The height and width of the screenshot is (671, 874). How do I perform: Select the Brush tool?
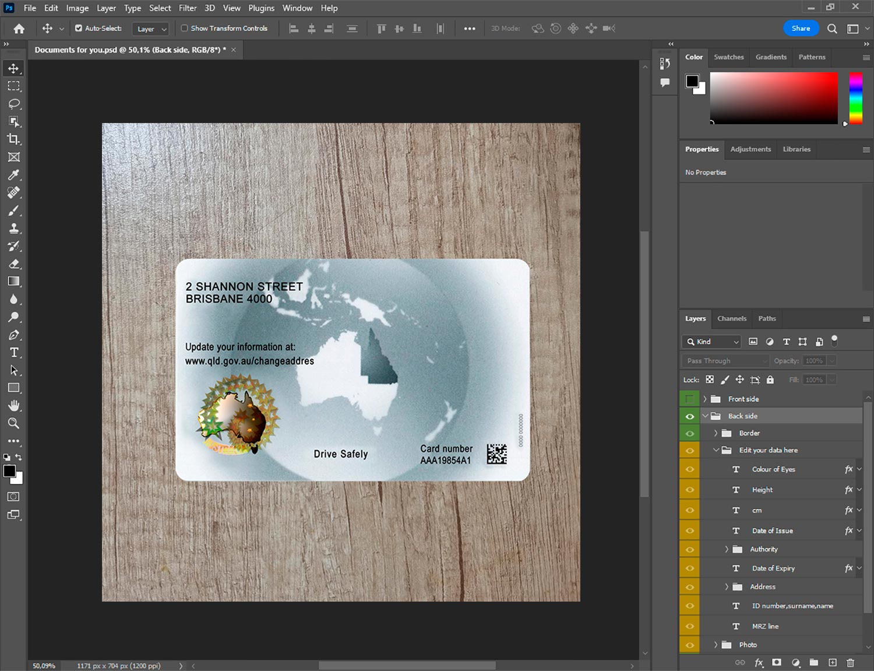(14, 210)
